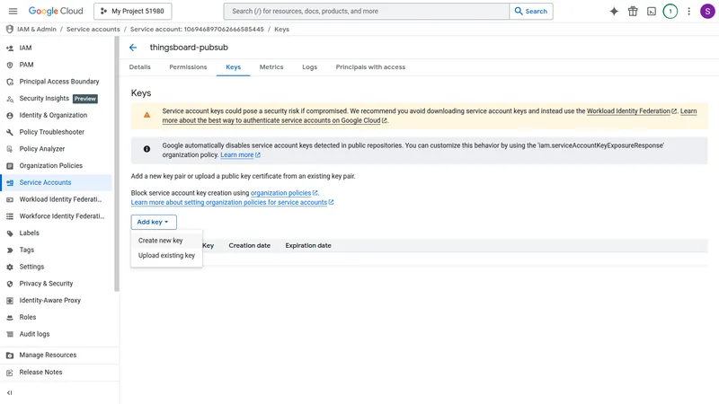Click the IAM icon in sidebar

coord(10,48)
